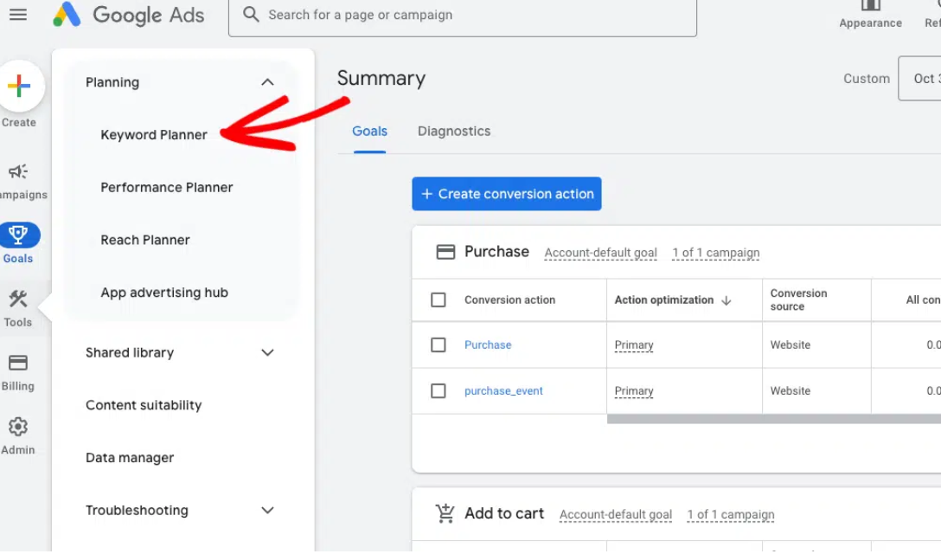Open Keyword Planner

click(x=154, y=134)
